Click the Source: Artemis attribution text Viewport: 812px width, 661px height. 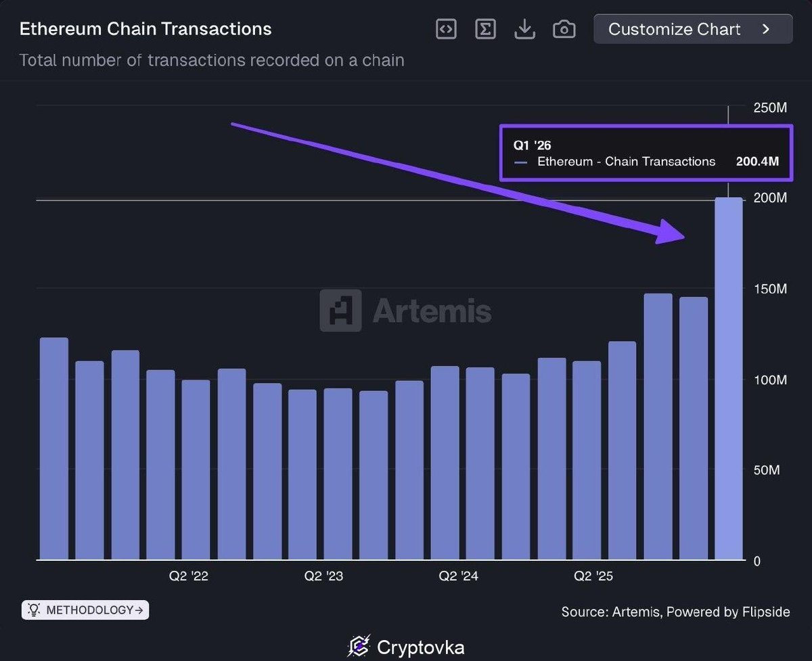pyautogui.click(x=675, y=612)
